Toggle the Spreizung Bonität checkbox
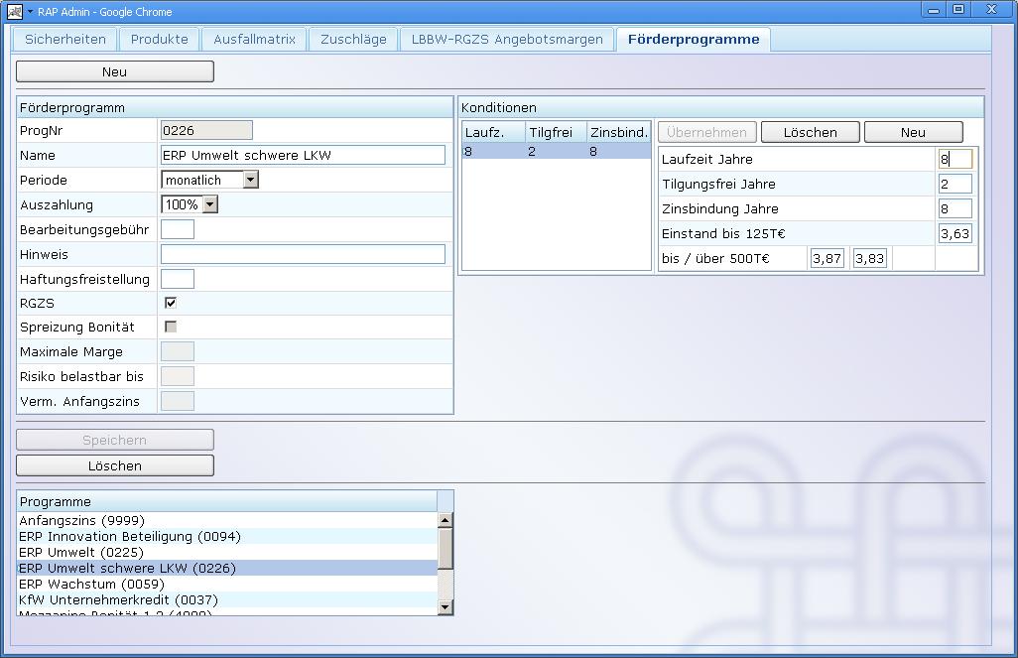 [171, 327]
